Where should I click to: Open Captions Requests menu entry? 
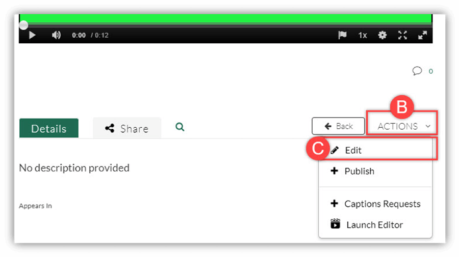click(x=375, y=204)
